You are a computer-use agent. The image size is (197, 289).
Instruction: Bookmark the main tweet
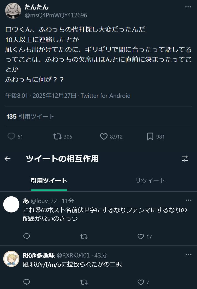[150, 137]
